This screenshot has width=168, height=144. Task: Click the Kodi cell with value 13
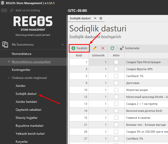(79, 104)
